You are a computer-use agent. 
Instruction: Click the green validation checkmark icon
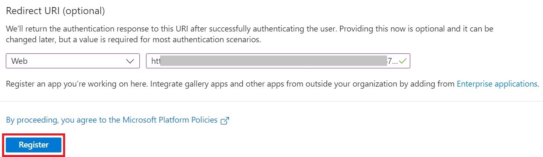402,61
